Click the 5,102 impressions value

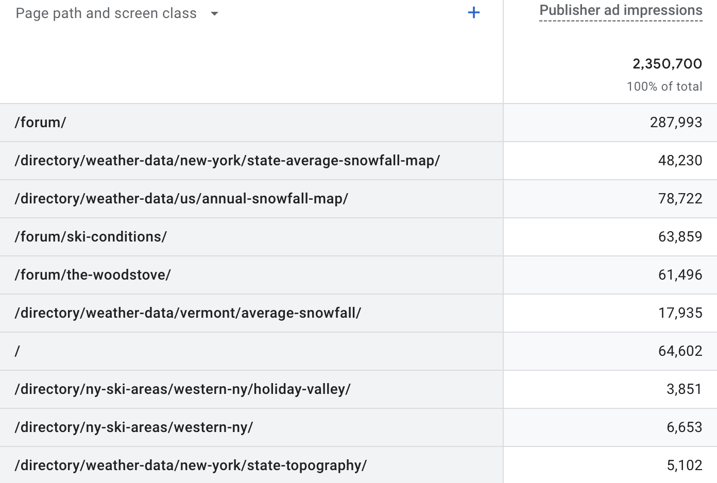click(684, 465)
